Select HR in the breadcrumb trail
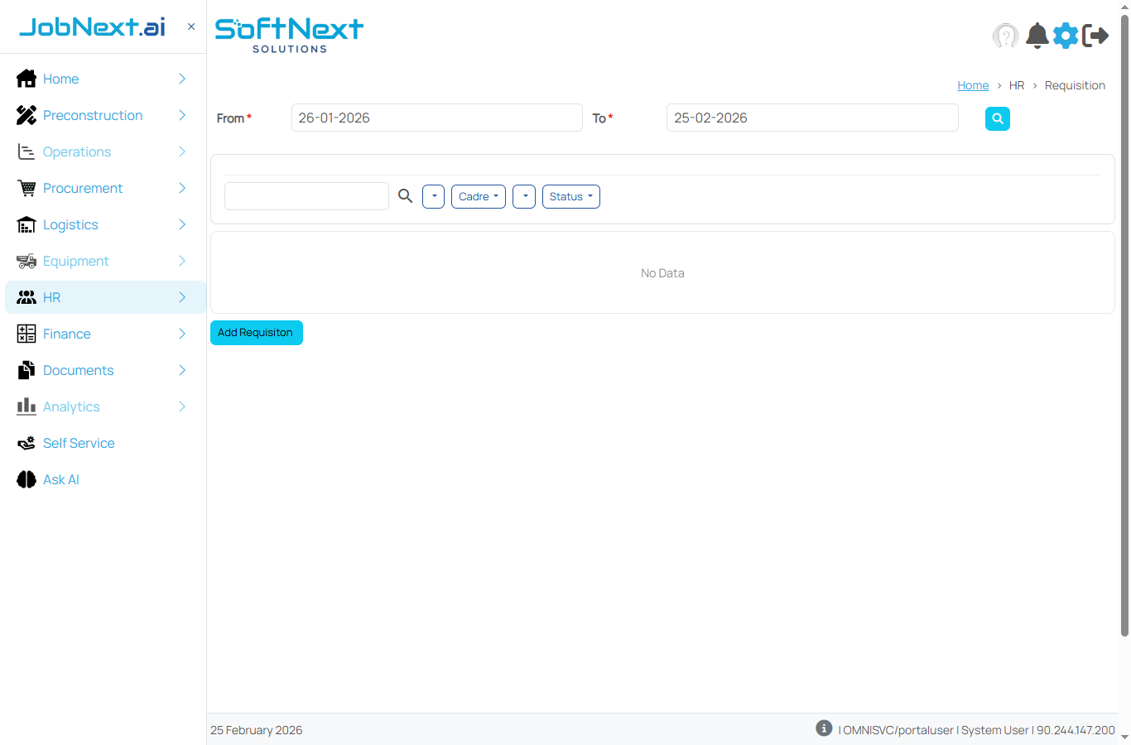 [1017, 85]
